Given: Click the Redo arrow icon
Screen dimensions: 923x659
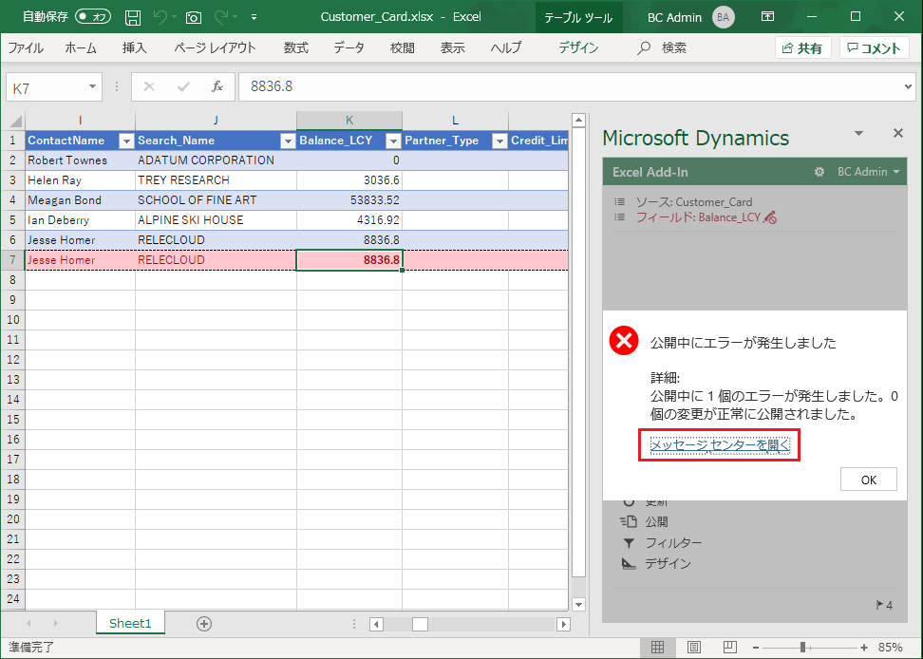Looking at the screenshot, I should (x=220, y=17).
